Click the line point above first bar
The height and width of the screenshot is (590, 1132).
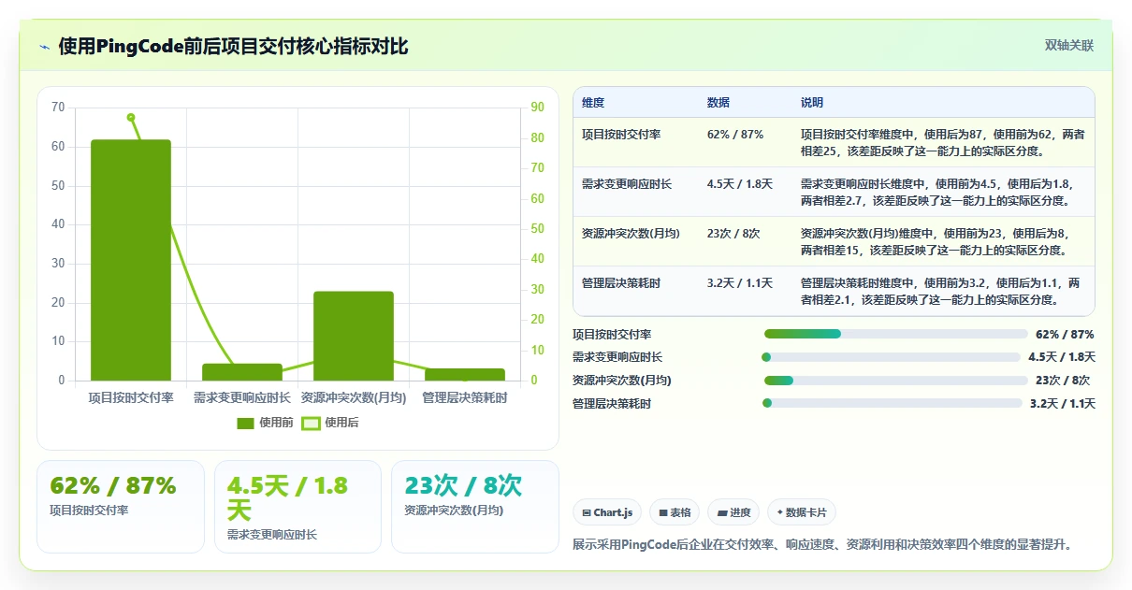(131, 117)
